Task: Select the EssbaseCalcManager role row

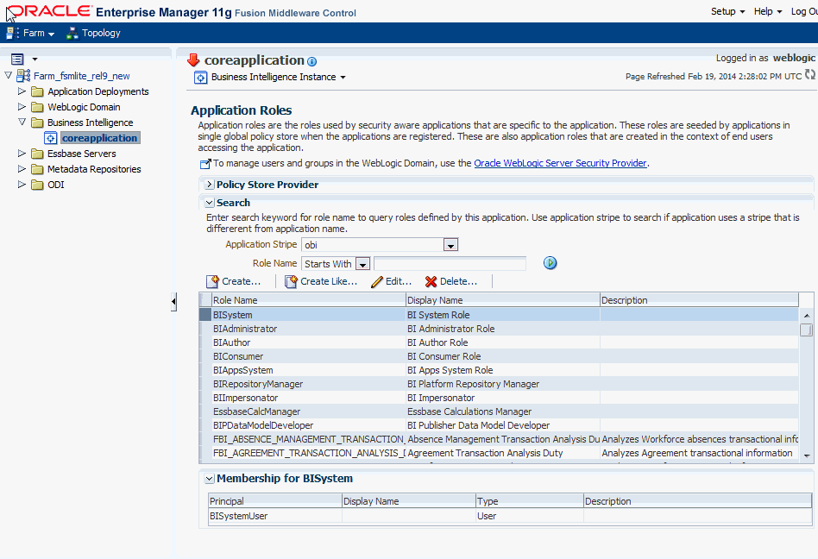Action: pyautogui.click(x=499, y=412)
